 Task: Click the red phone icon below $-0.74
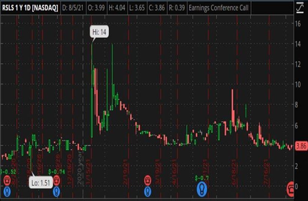(x=56, y=181)
